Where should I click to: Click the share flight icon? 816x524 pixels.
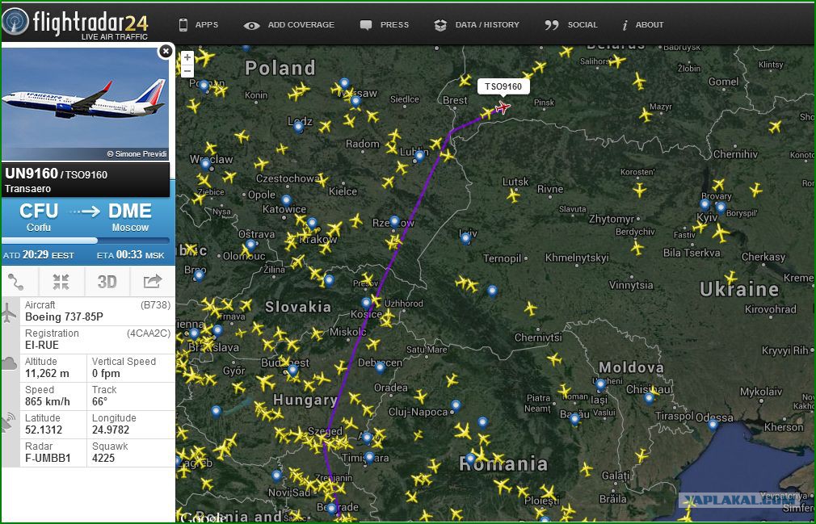point(153,282)
